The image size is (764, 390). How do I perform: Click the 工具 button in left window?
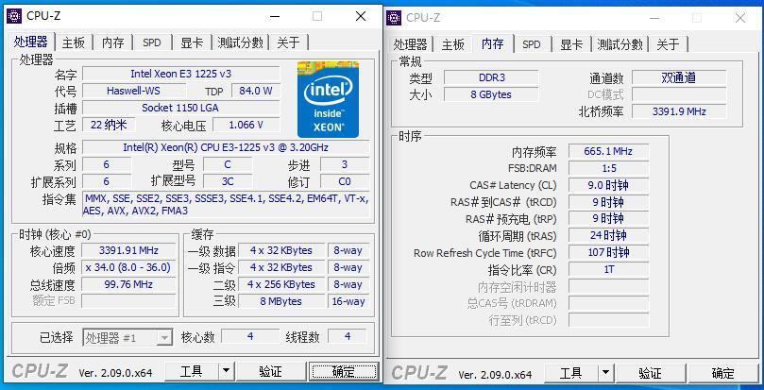click(191, 371)
